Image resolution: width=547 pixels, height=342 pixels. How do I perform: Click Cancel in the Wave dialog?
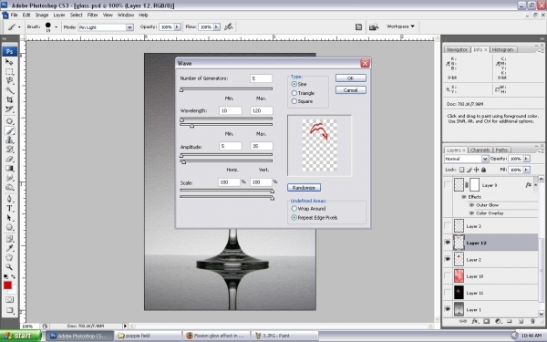click(351, 90)
